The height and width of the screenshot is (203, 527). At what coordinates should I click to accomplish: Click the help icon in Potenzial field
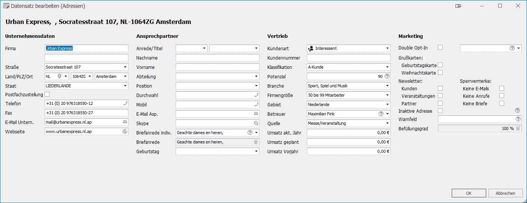(x=387, y=76)
